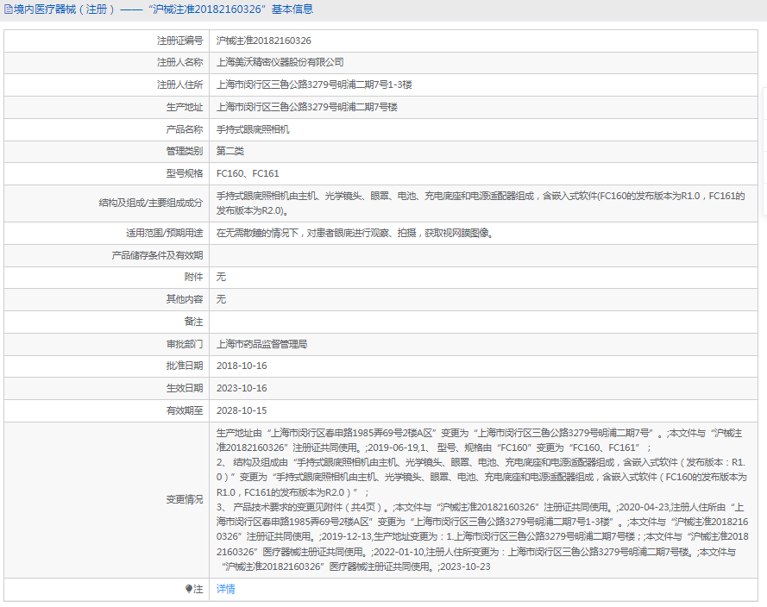This screenshot has height=607, width=767.
Task: Click the company name 上海美沃精密仪器股份有限公司
Action: [x=280, y=62]
